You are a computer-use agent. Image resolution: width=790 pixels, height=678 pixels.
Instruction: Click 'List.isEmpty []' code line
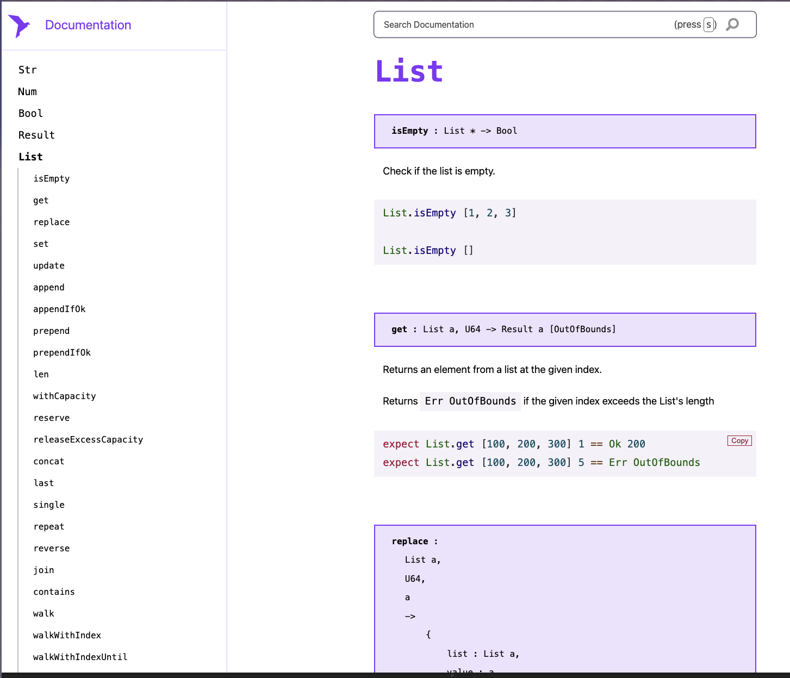428,250
